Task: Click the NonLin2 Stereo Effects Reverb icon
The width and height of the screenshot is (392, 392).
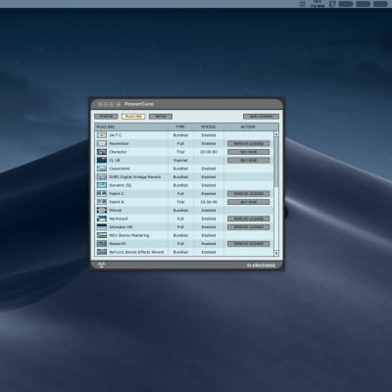Action: (102, 252)
